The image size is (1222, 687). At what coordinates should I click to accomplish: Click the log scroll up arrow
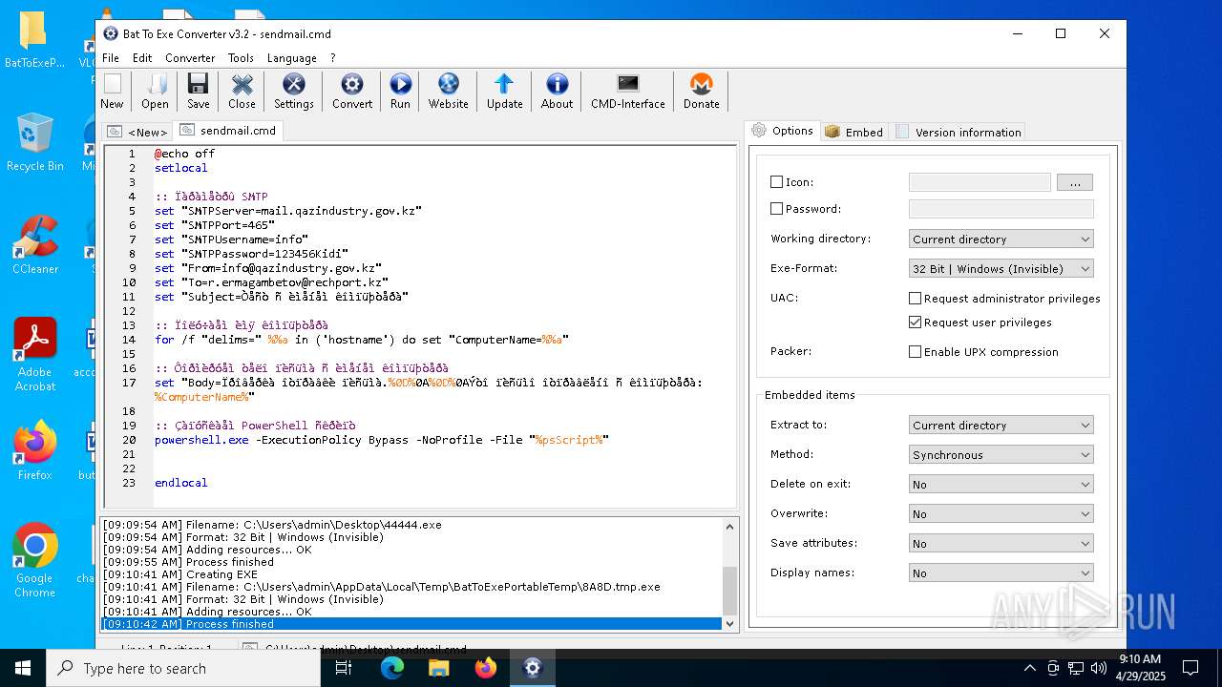click(x=730, y=525)
